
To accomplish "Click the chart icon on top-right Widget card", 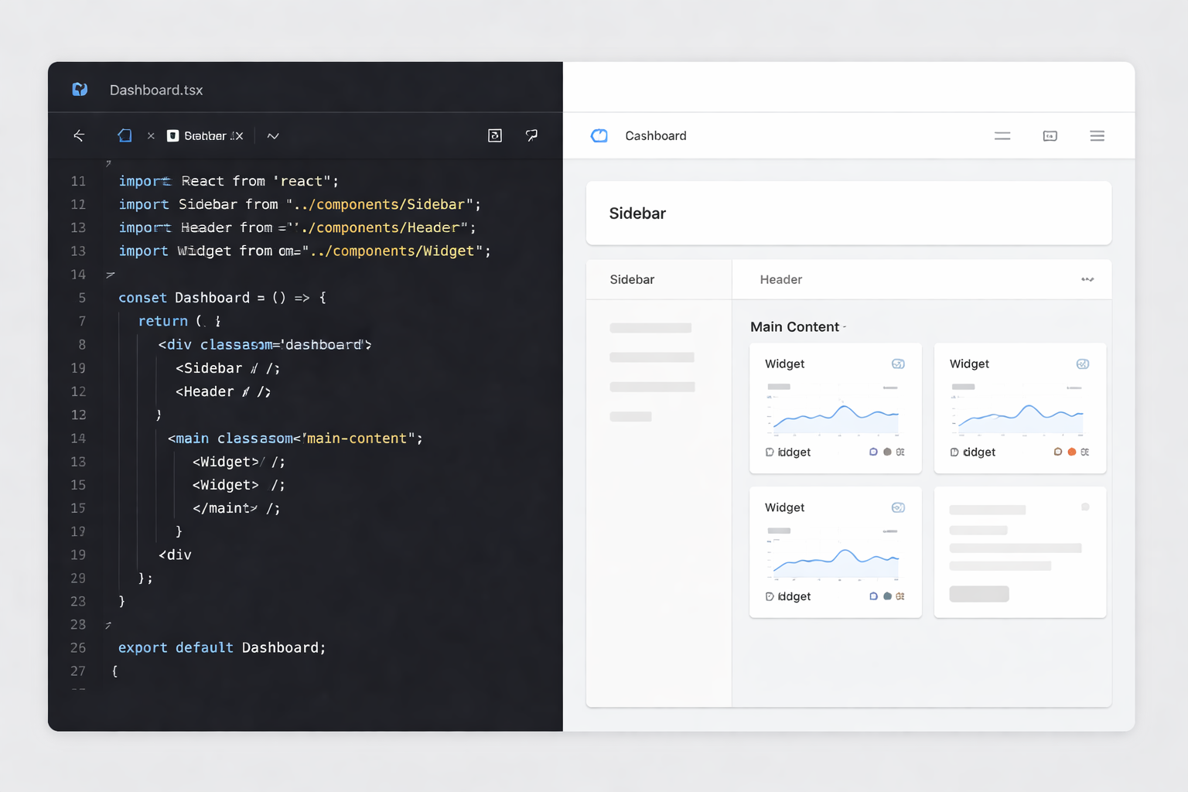I will tap(1083, 364).
